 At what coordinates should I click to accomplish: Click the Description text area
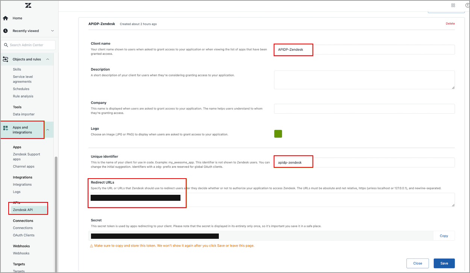(x=364, y=80)
